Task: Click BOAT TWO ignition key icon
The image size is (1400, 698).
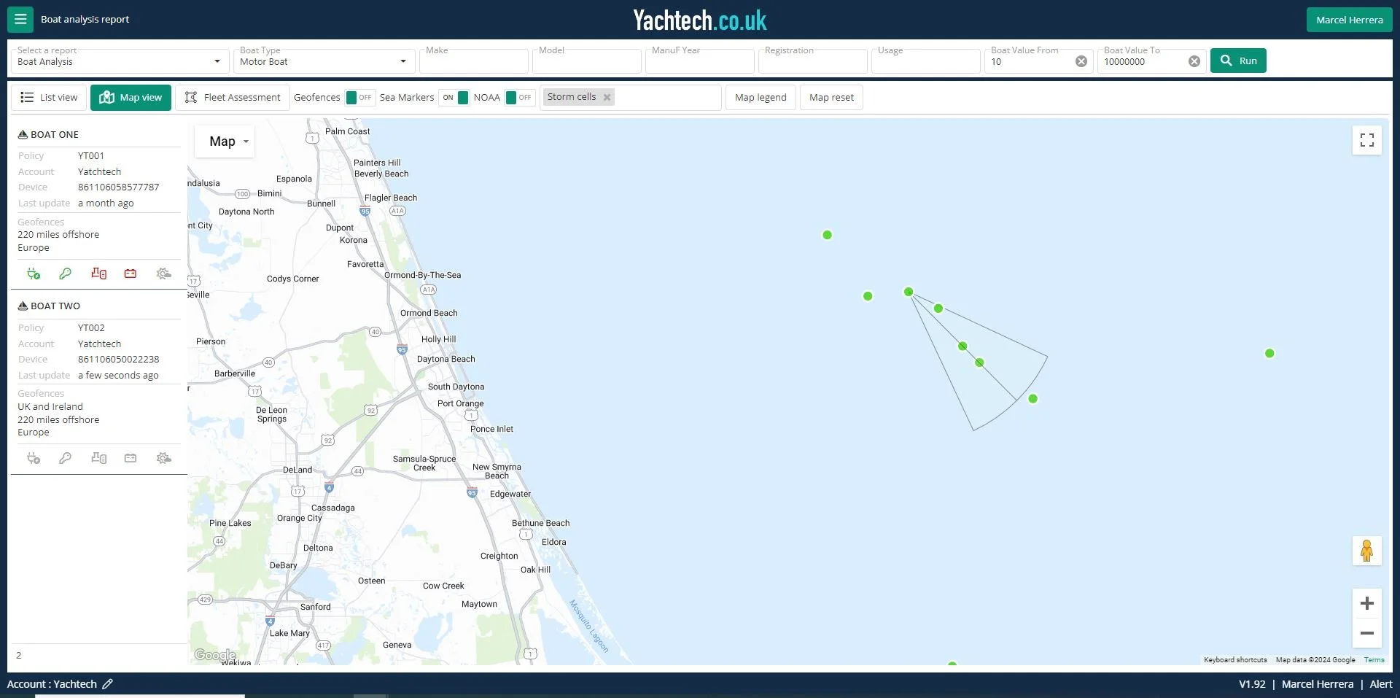Action: click(x=65, y=458)
